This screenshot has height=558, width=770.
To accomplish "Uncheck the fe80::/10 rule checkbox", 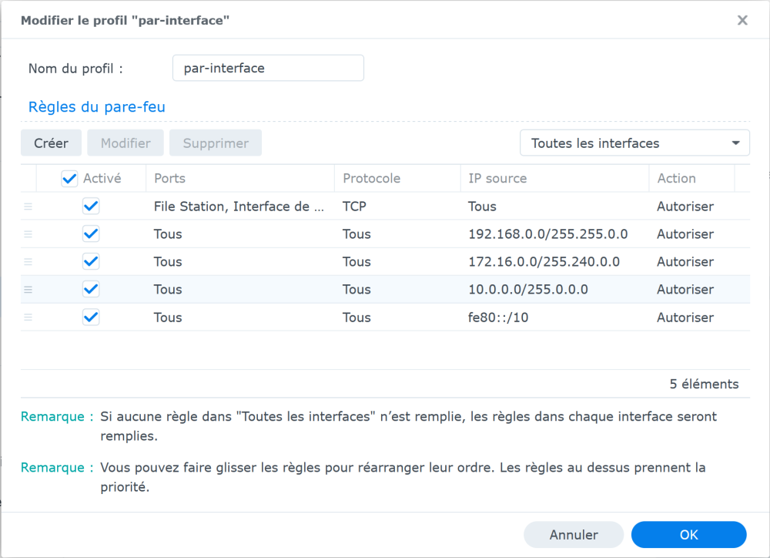I will (x=91, y=318).
